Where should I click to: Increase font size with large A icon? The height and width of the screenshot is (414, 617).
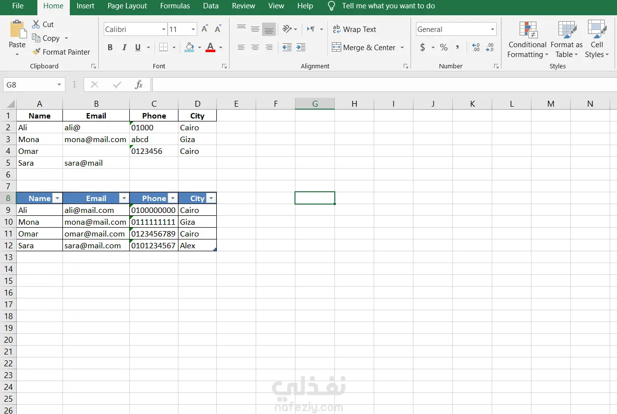[205, 29]
